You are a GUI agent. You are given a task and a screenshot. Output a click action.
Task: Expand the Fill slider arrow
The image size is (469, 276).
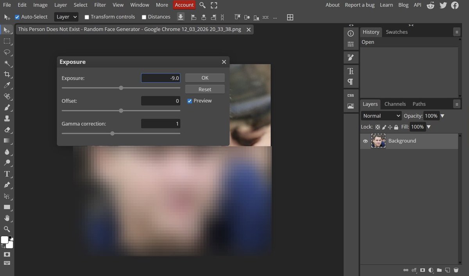pos(429,127)
